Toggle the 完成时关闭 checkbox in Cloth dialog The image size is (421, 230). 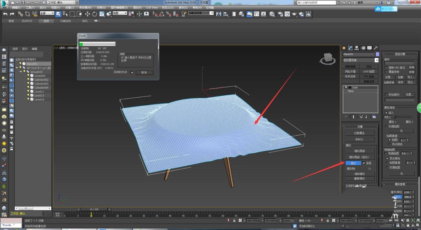[x=132, y=72]
